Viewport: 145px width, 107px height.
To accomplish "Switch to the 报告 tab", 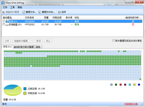I will [38, 47].
